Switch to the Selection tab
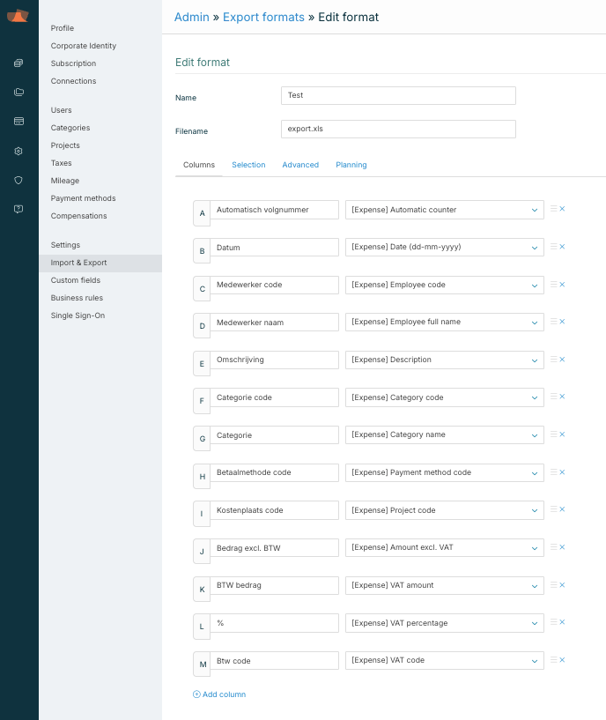The height and width of the screenshot is (720, 606). click(248, 165)
